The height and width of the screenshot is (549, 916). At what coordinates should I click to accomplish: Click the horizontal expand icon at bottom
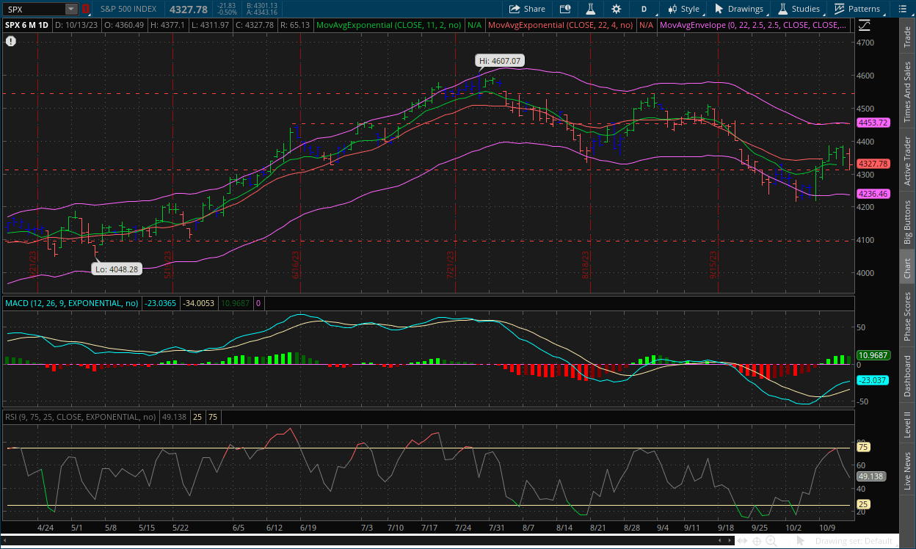pos(742,541)
